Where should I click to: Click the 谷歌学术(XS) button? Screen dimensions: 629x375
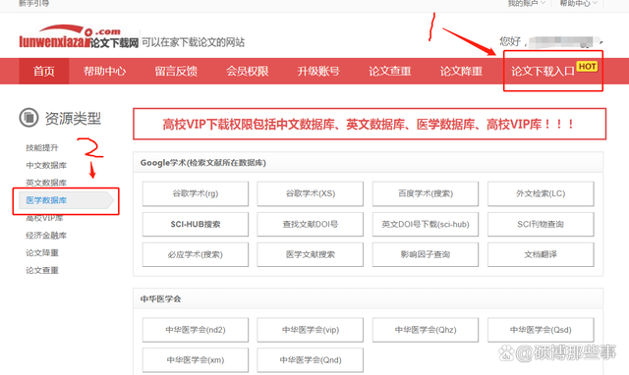[311, 193]
